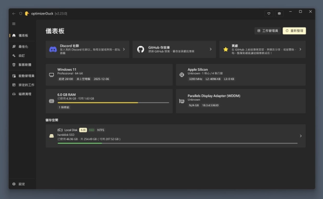Open the 貢獻 contribute card chevron
323x199 pixels.
point(300,49)
